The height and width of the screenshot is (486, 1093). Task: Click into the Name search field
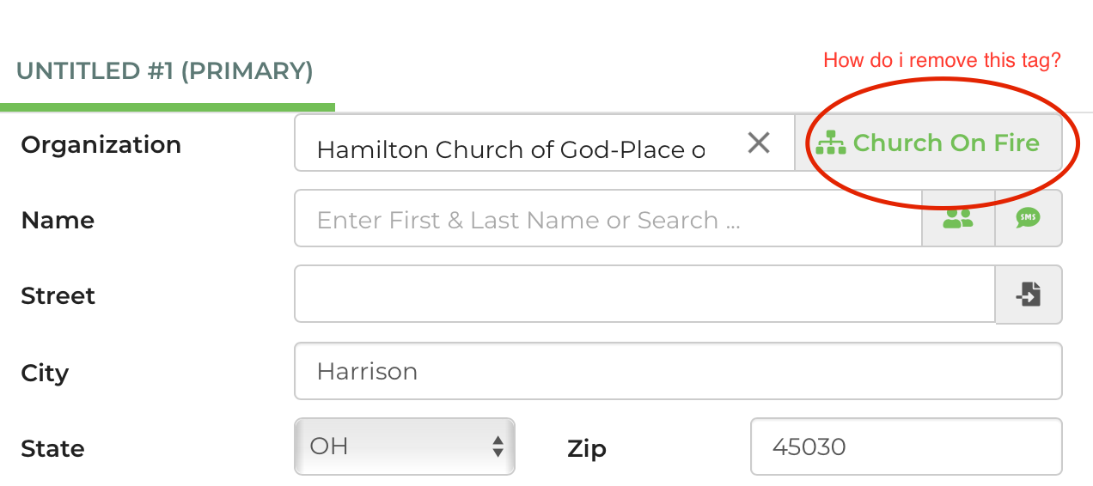click(x=607, y=220)
